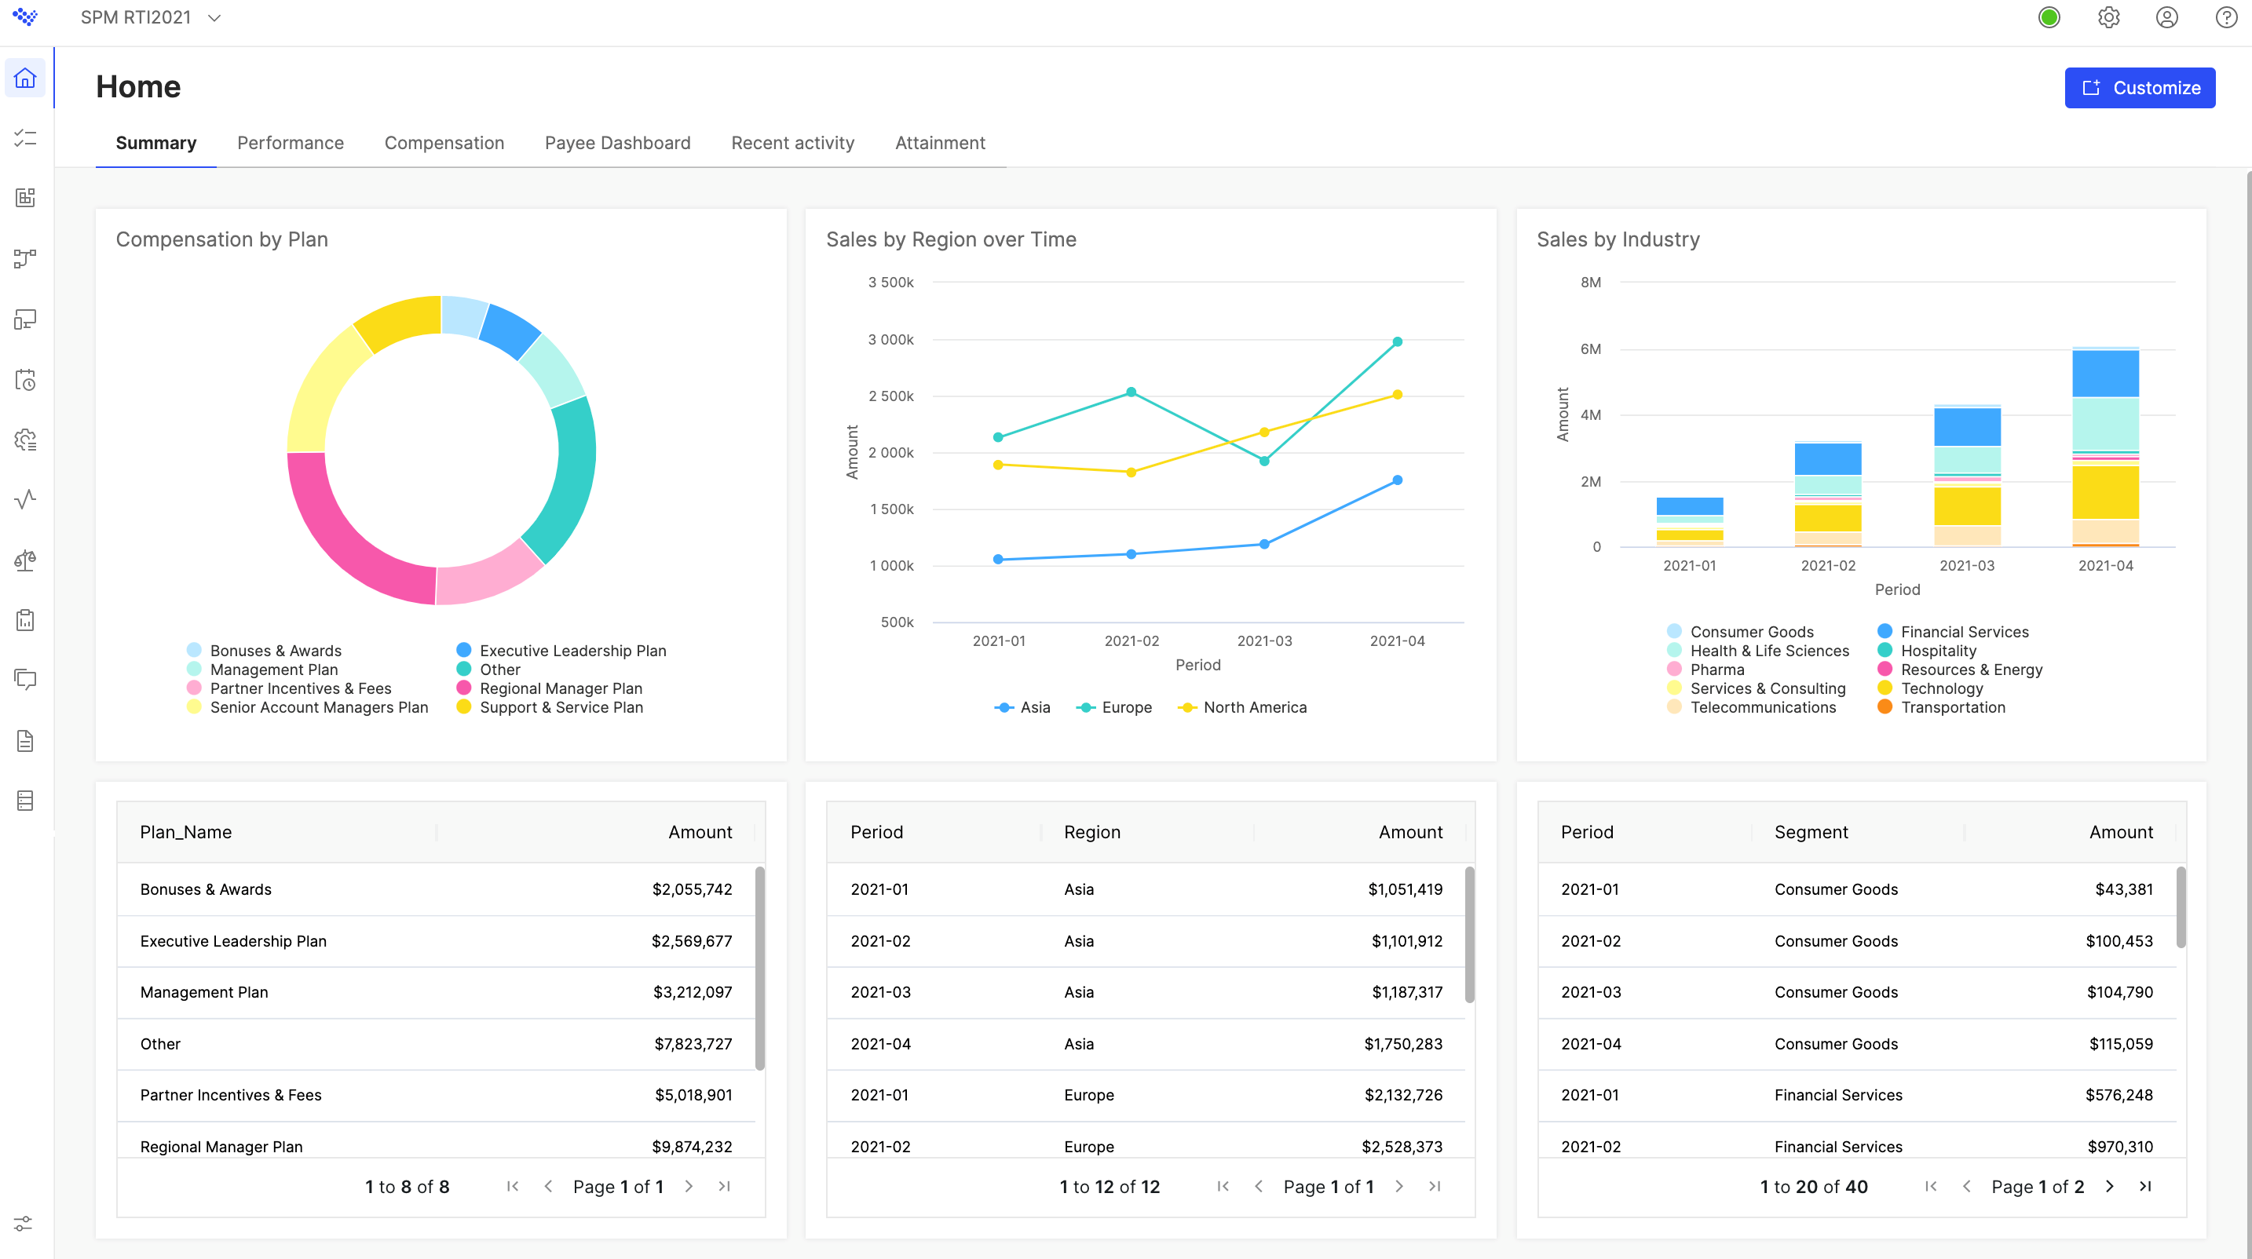Jump to last page of Segment table
The height and width of the screenshot is (1259, 2252).
click(2145, 1187)
